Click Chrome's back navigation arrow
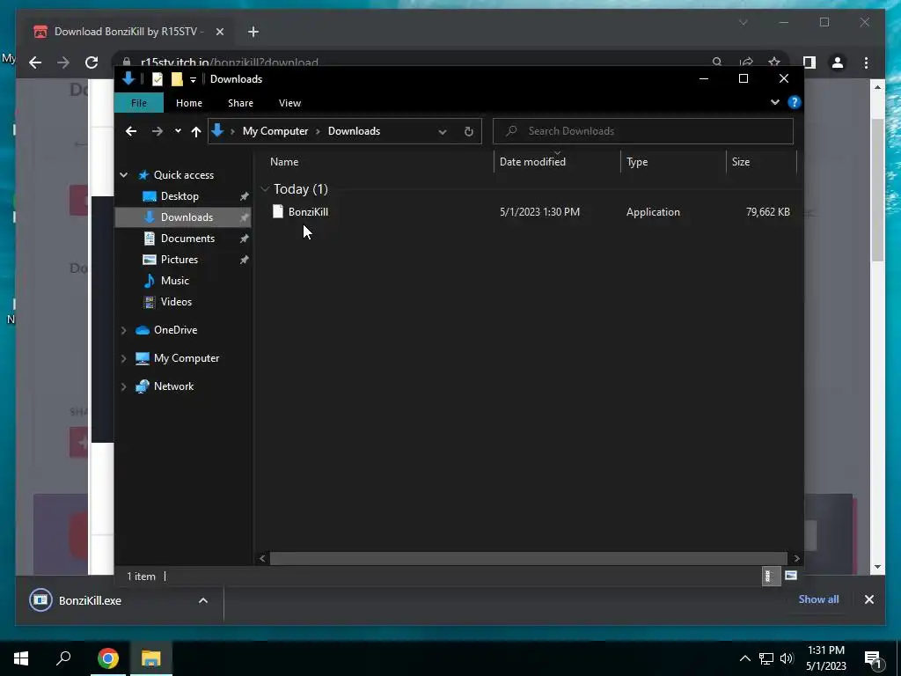Viewport: 901px width, 676px height. (x=35, y=62)
